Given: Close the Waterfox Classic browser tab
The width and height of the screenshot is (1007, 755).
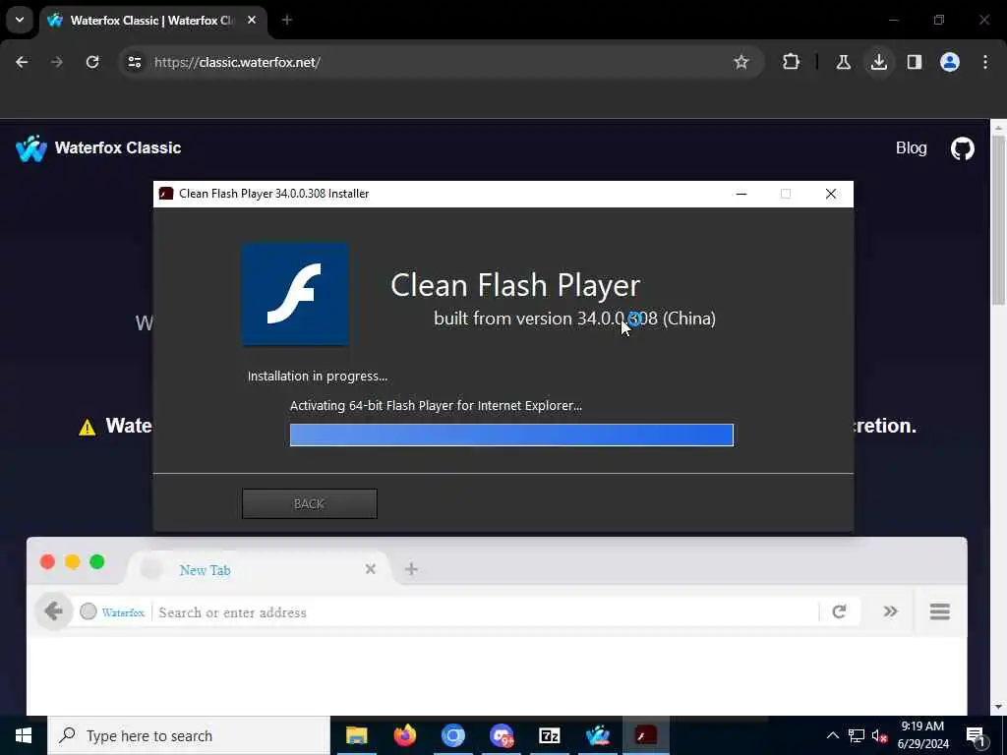Looking at the screenshot, I should click(x=252, y=21).
